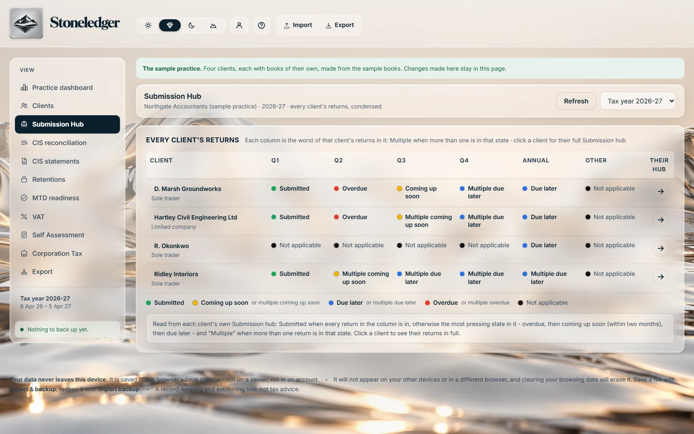
Task: Open Self Assessment page
Action: coord(67,235)
